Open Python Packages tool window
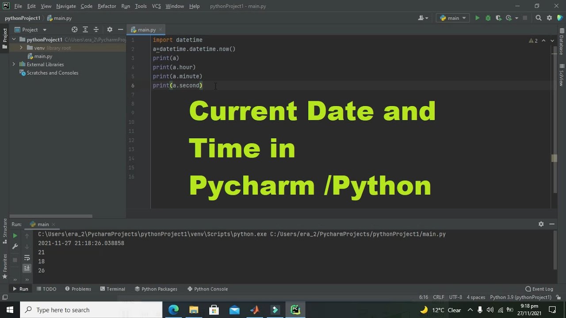The height and width of the screenshot is (318, 566). [156, 289]
